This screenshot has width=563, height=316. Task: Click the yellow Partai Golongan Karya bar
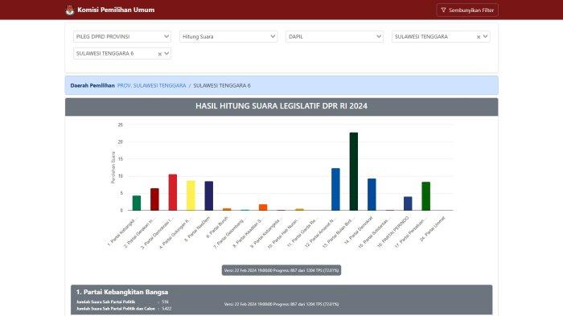click(x=191, y=195)
